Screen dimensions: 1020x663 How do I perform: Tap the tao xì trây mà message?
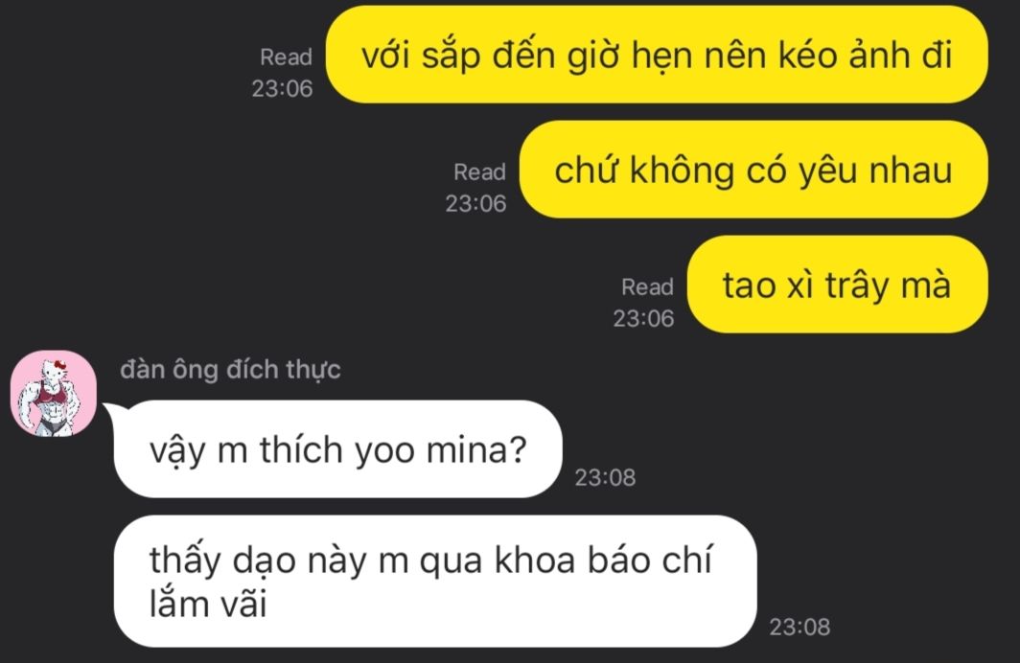[x=837, y=285]
